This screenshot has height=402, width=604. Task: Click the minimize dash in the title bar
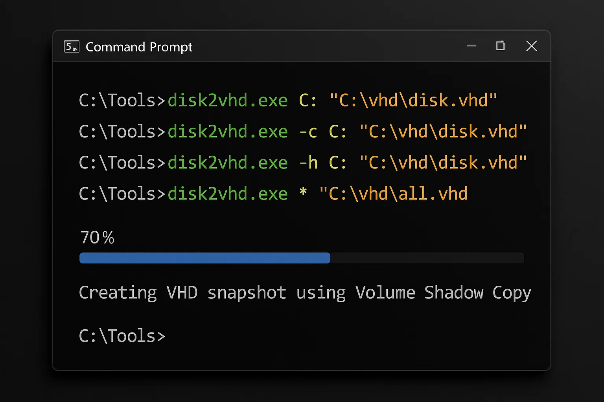(x=471, y=46)
